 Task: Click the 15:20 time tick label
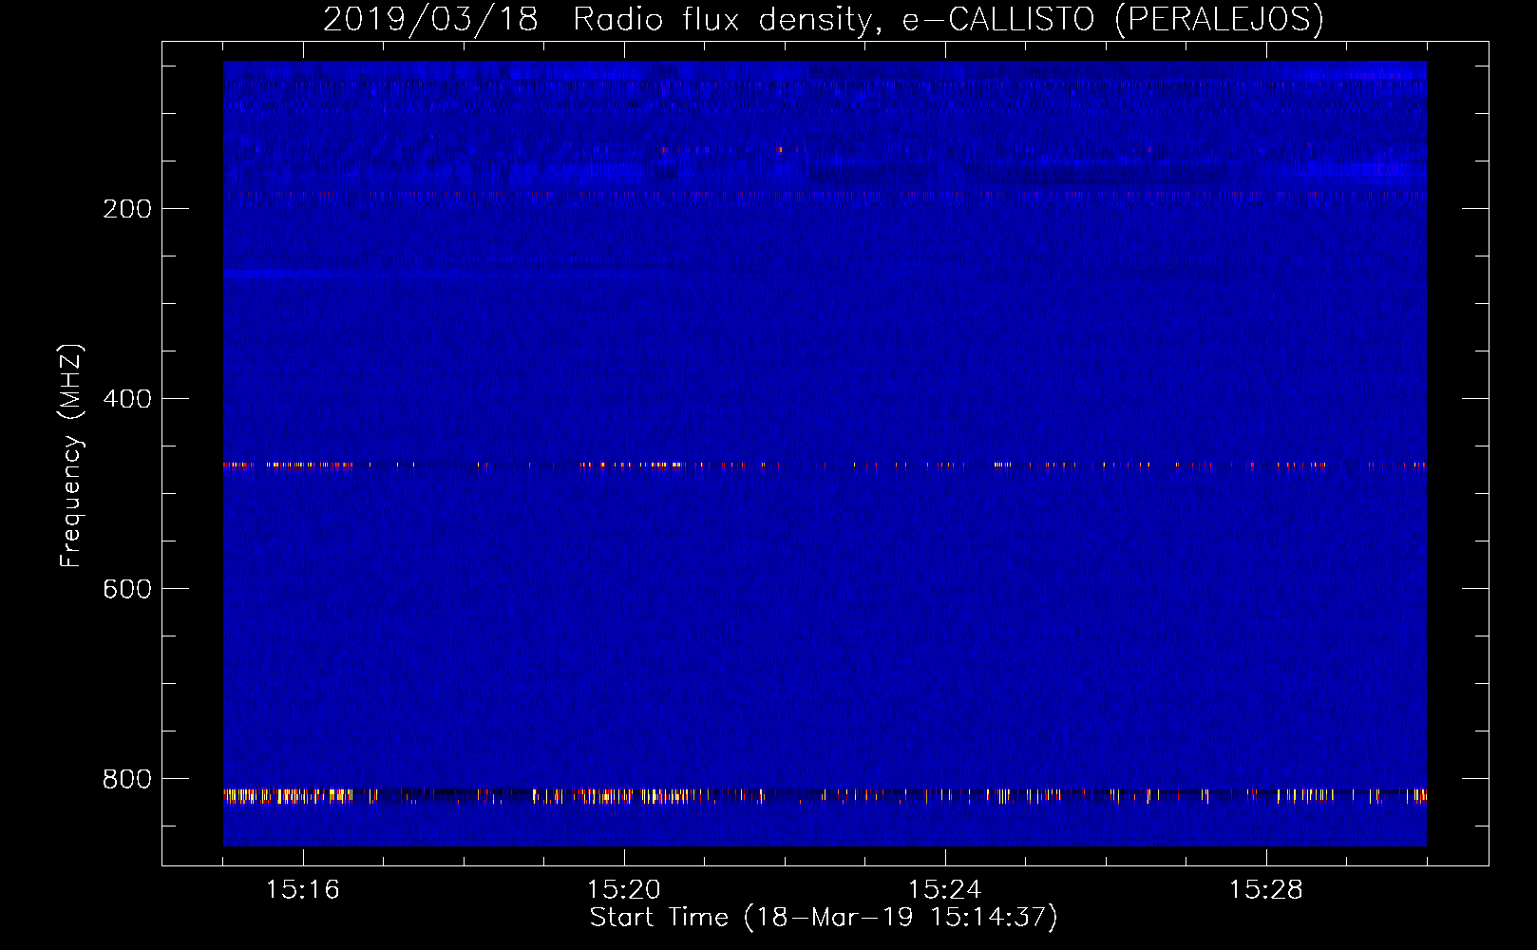tap(624, 890)
